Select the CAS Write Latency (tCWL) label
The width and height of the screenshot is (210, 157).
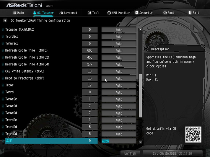(25, 71)
